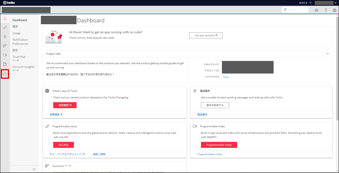Select Dashboard in the side menu
Screen dimensions: 339x173
(20, 20)
